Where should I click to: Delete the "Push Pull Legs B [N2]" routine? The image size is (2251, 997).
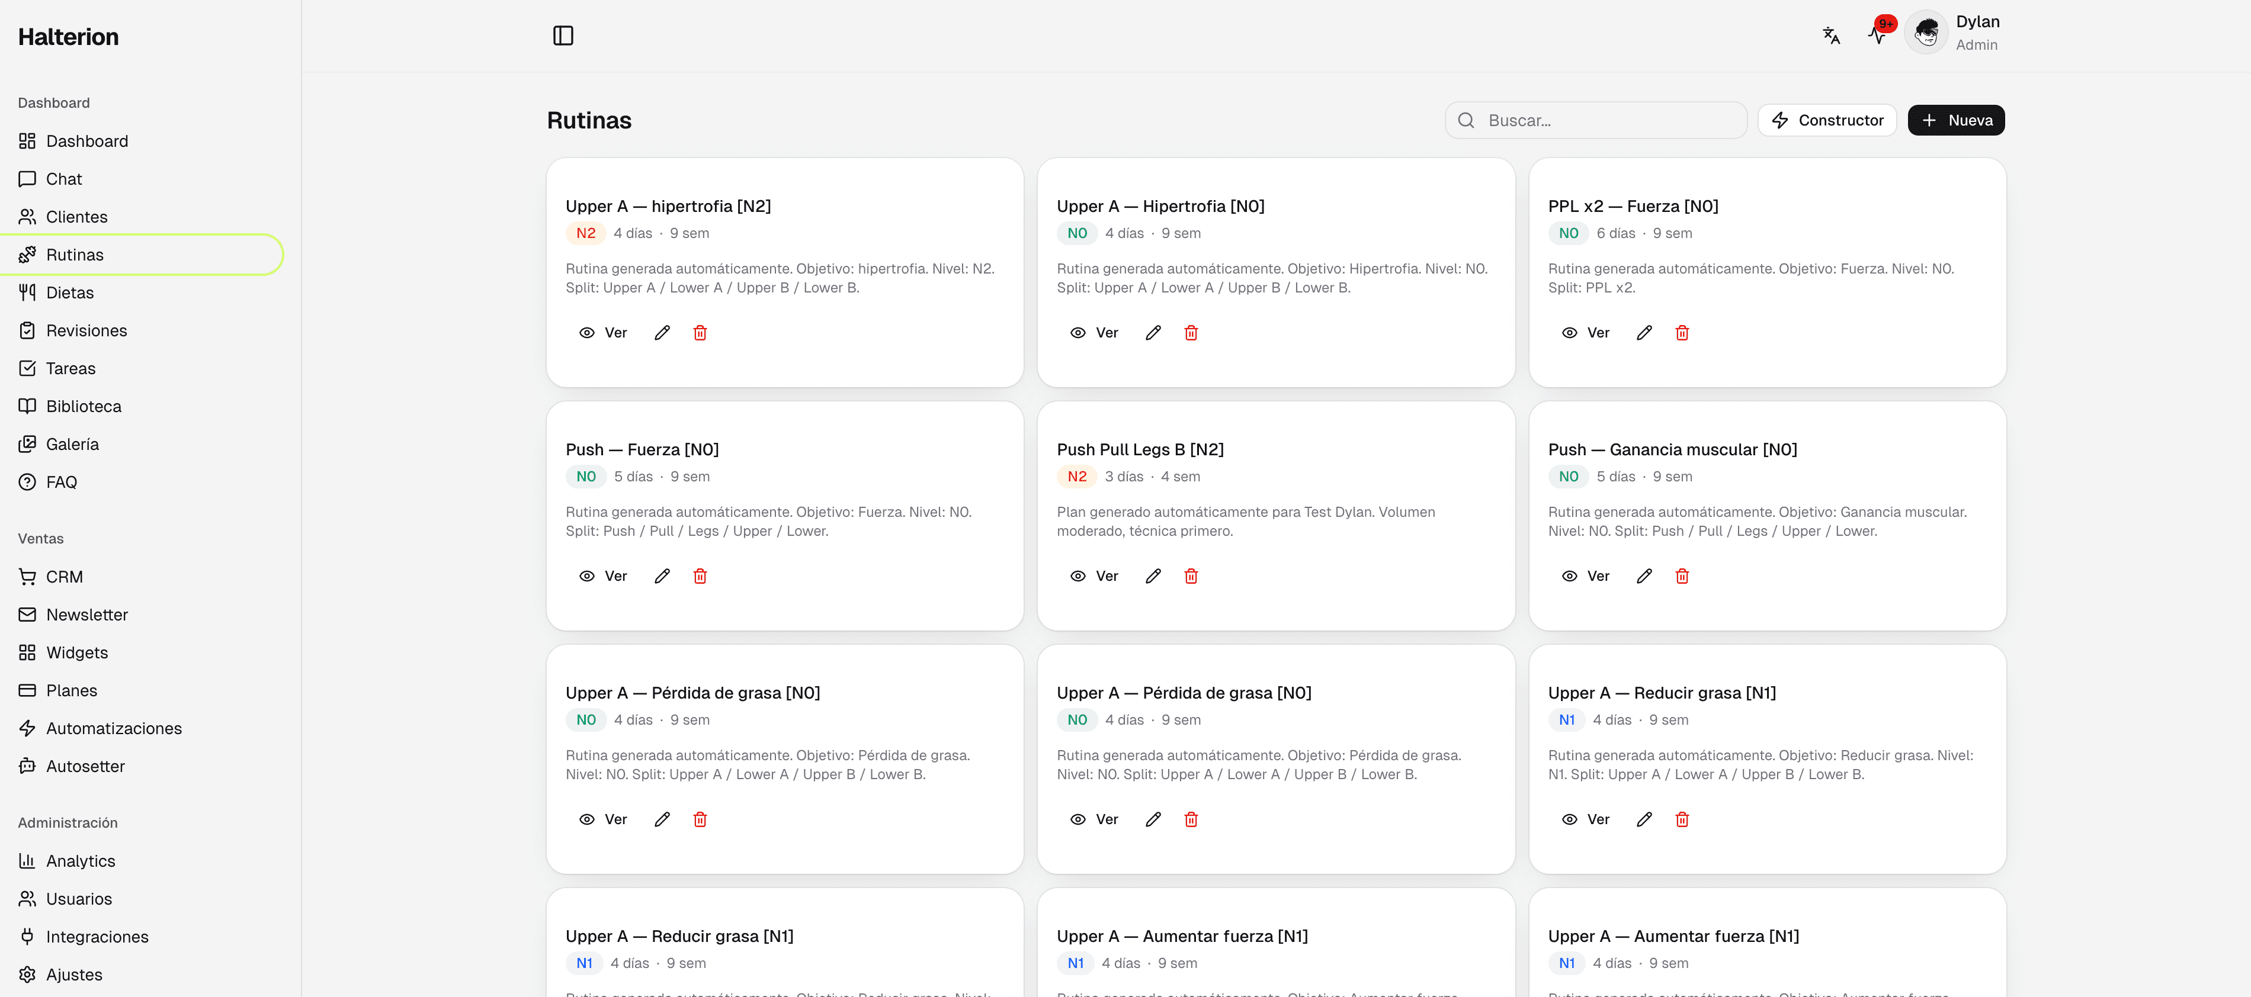[1191, 576]
